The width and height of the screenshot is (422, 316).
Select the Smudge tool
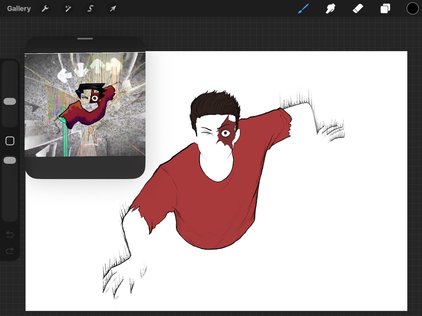[330, 8]
